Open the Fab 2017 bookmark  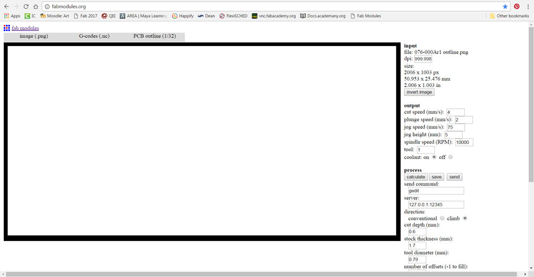tap(85, 16)
